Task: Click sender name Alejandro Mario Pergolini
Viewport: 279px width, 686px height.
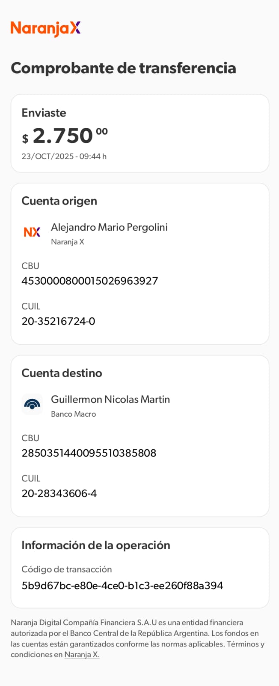Action: point(109,227)
